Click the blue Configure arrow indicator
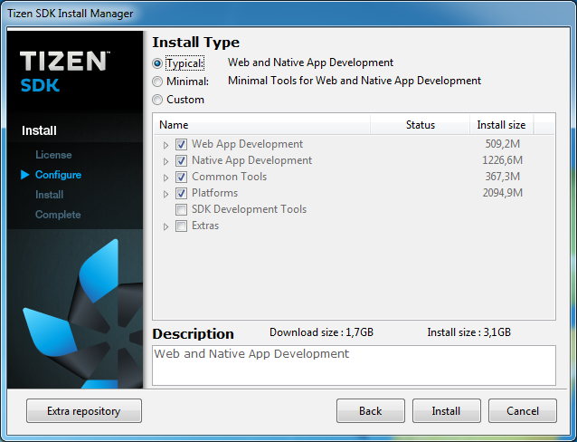The image size is (577, 442). pos(25,175)
